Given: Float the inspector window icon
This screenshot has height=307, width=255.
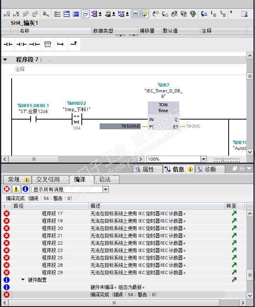Looking at the screenshot, I should click(235, 168).
